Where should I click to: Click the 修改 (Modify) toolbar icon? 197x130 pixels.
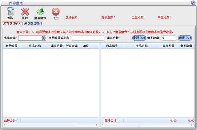coord(10,12)
